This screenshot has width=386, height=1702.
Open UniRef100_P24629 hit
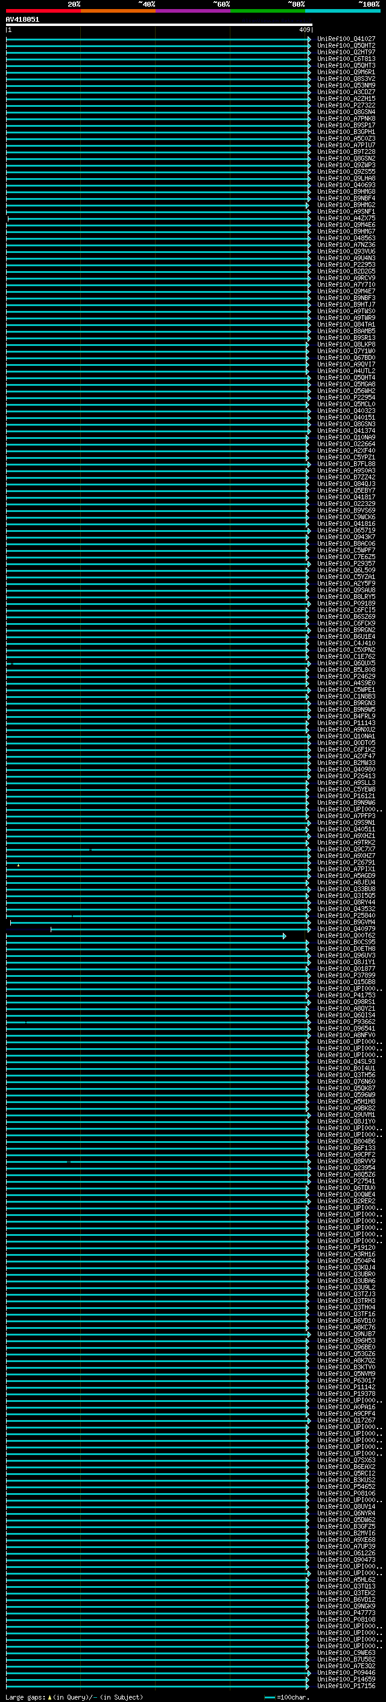(346, 677)
